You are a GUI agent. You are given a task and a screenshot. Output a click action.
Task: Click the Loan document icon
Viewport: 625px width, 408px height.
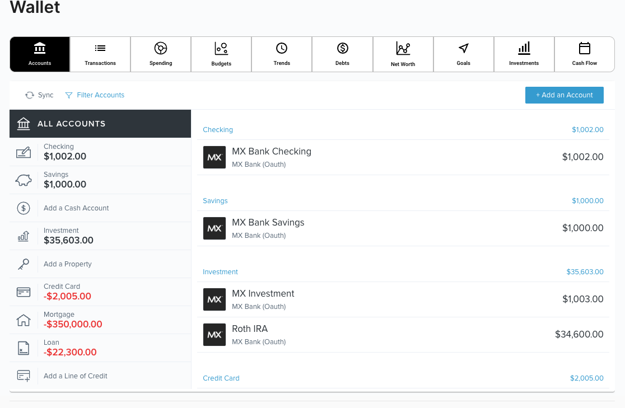[x=24, y=348]
